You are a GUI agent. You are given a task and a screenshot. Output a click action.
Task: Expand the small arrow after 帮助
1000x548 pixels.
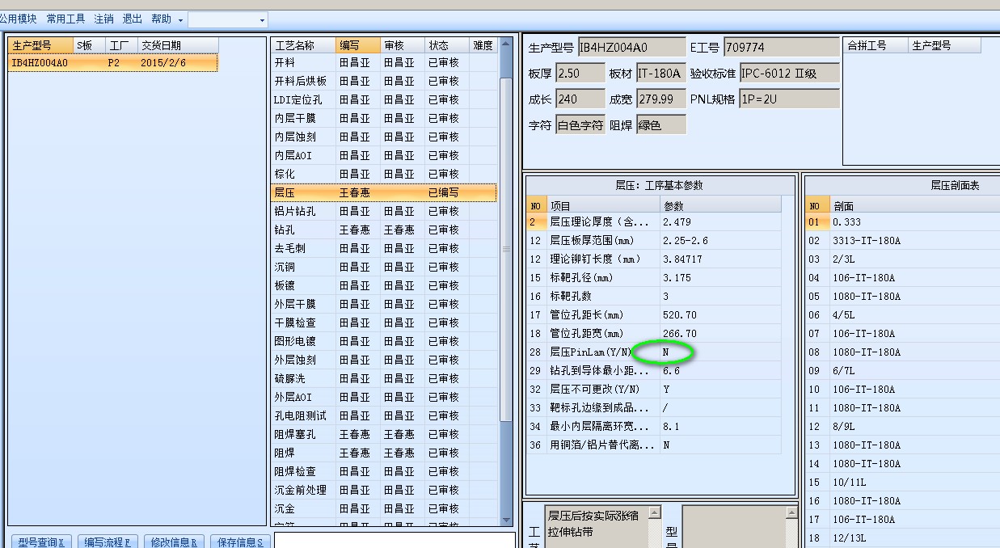click(x=180, y=19)
